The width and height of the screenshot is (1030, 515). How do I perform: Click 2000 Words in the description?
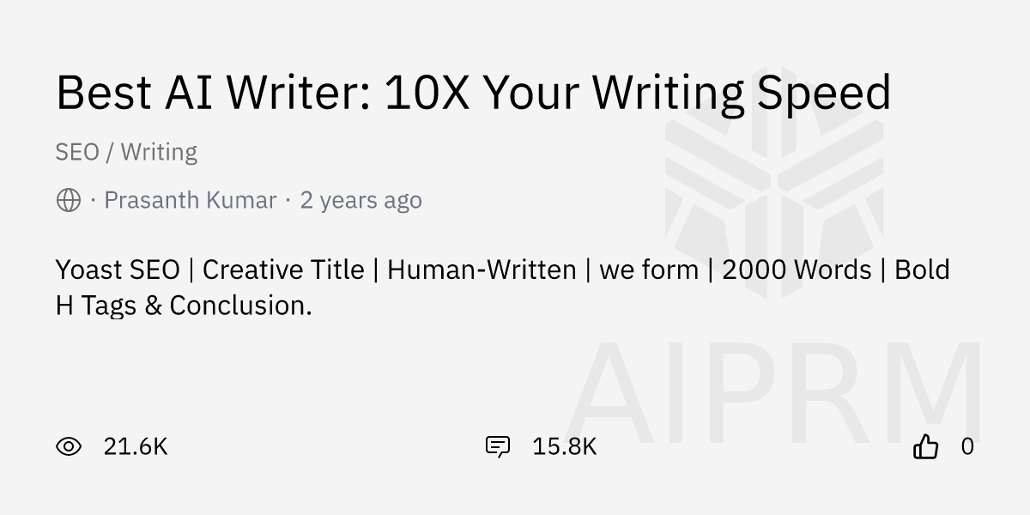click(x=796, y=270)
